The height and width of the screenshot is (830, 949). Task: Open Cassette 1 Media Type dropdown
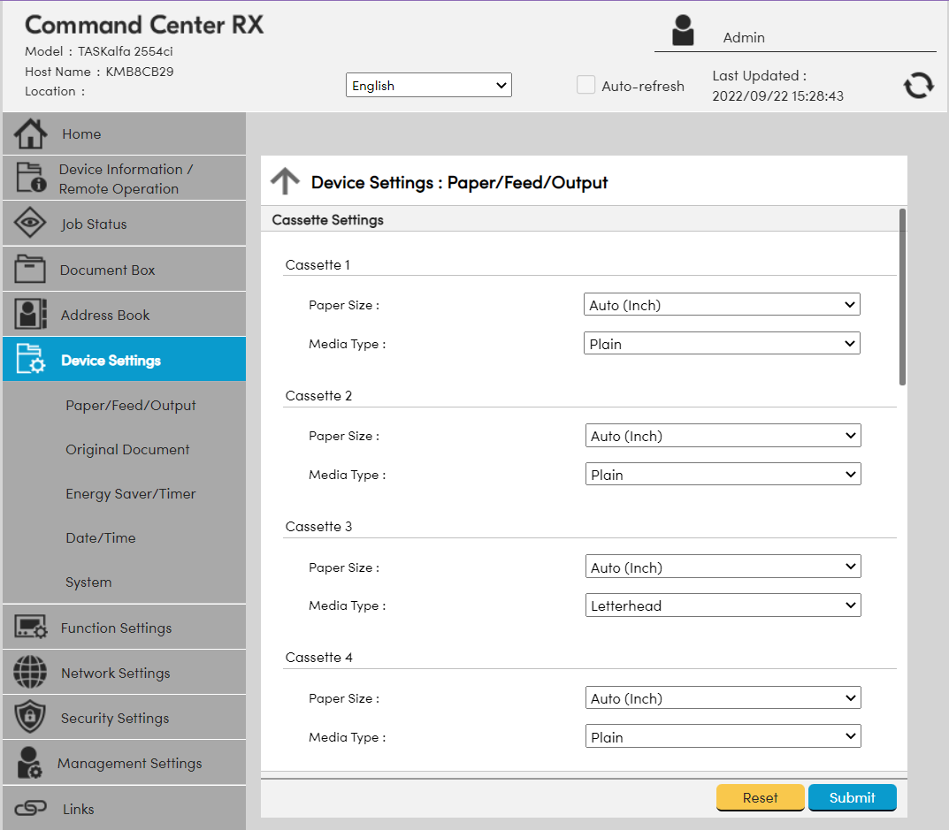coord(722,343)
